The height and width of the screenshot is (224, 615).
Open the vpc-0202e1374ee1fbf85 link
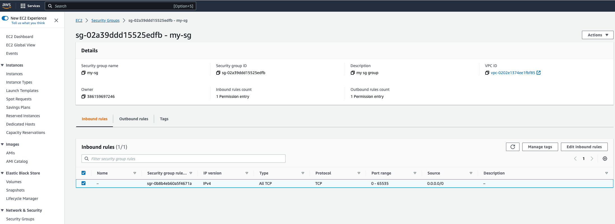513,73
